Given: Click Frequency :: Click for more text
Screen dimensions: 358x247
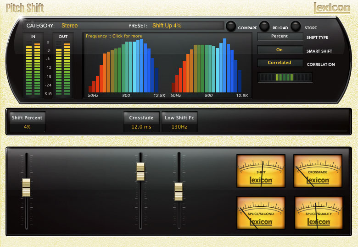Looking at the screenshot, I should click(114, 36).
